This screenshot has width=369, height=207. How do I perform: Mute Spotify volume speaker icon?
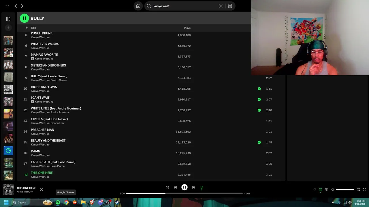[333, 189]
